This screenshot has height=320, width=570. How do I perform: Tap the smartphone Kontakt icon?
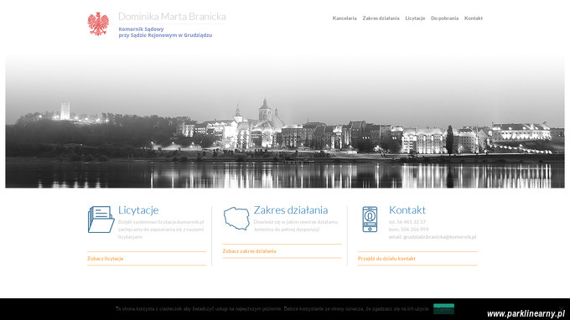pyautogui.click(x=370, y=219)
